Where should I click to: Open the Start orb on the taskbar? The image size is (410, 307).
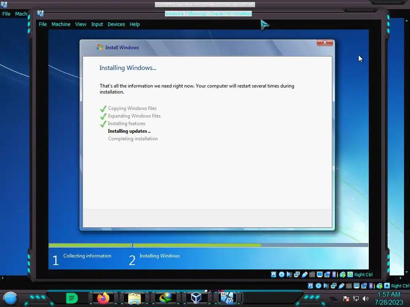pyautogui.click(x=10, y=298)
